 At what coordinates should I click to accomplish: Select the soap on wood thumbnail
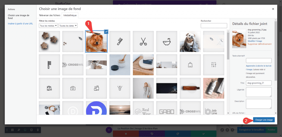pyautogui.click(x=143, y=65)
